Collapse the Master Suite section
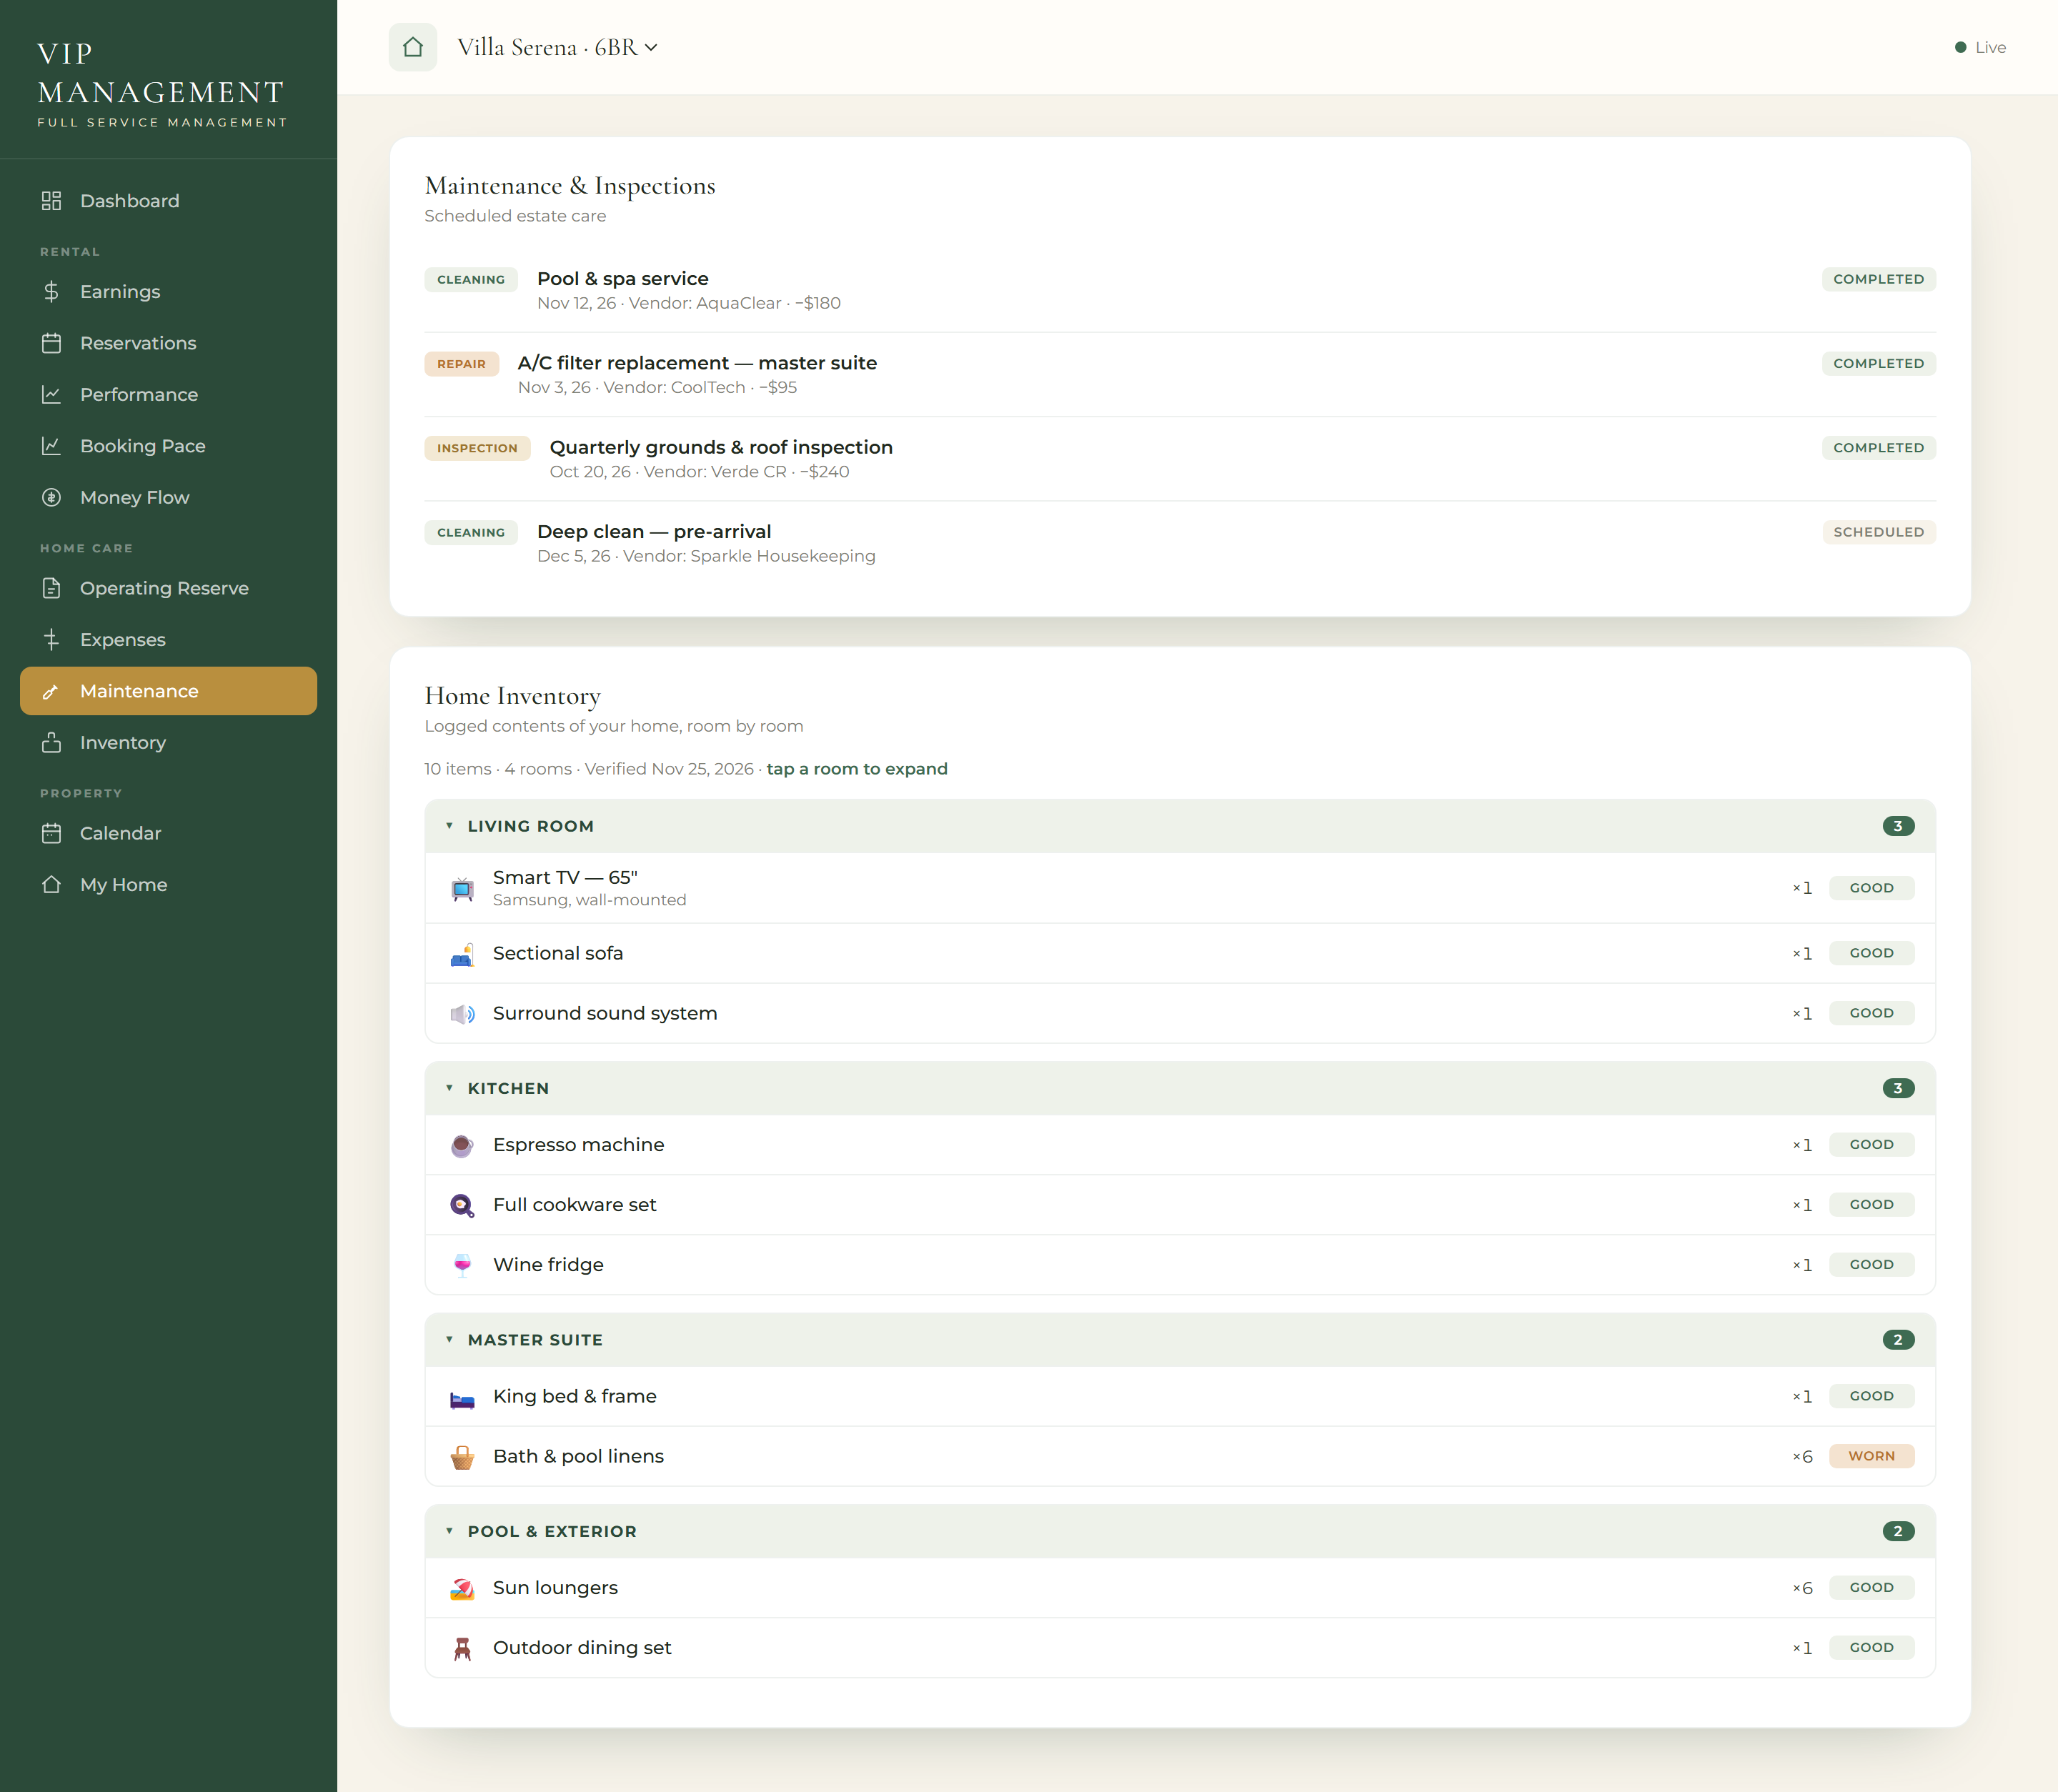This screenshot has width=2058, height=1792. (1180, 1340)
